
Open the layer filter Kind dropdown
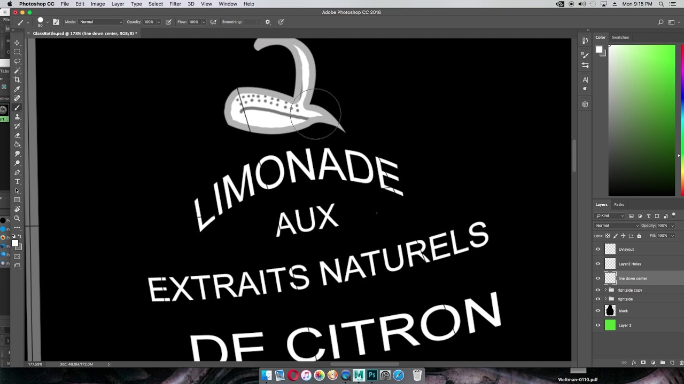pyautogui.click(x=610, y=215)
